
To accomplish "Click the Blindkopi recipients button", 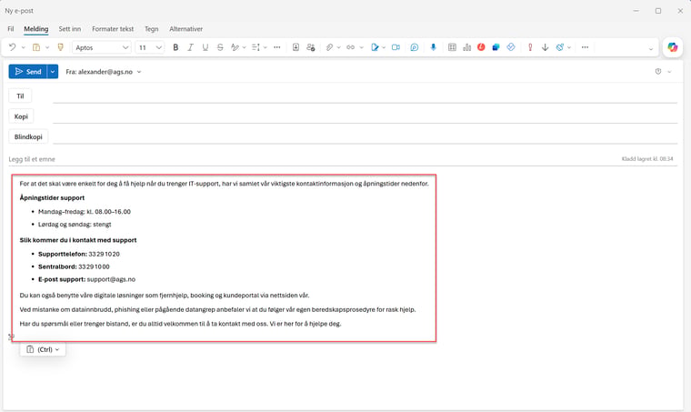I will (x=28, y=136).
